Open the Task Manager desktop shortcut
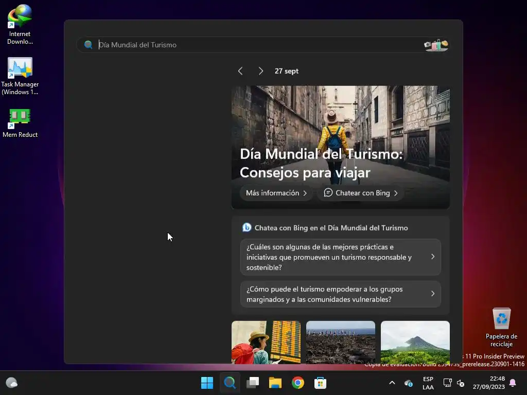This screenshot has width=527, height=395. 20,76
